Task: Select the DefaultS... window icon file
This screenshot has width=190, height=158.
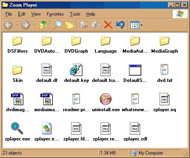Action: (135, 70)
